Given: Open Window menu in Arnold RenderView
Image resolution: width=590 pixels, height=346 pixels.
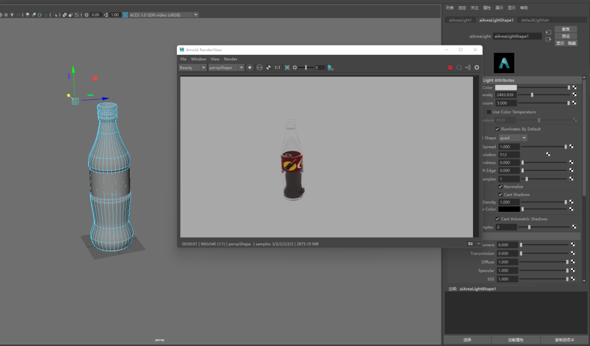Looking at the screenshot, I should pos(198,59).
